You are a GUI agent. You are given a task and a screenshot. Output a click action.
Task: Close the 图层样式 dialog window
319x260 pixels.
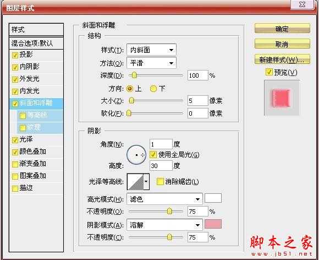point(302,4)
